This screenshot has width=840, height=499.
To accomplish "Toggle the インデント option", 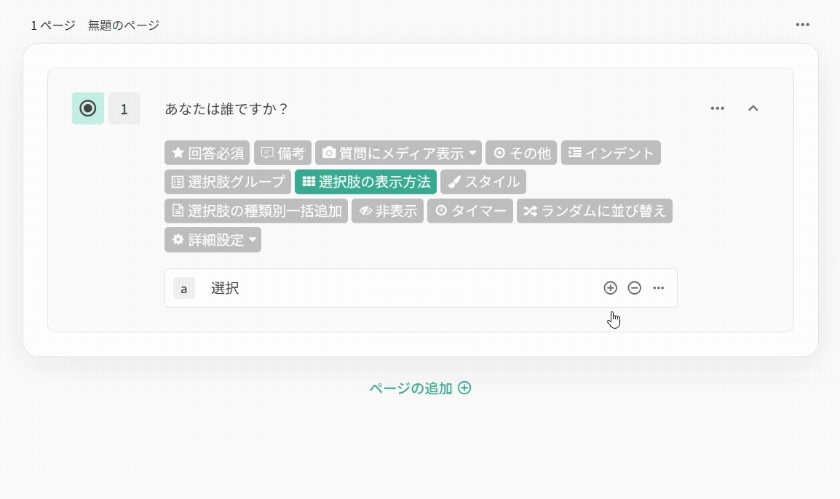I will tap(611, 153).
